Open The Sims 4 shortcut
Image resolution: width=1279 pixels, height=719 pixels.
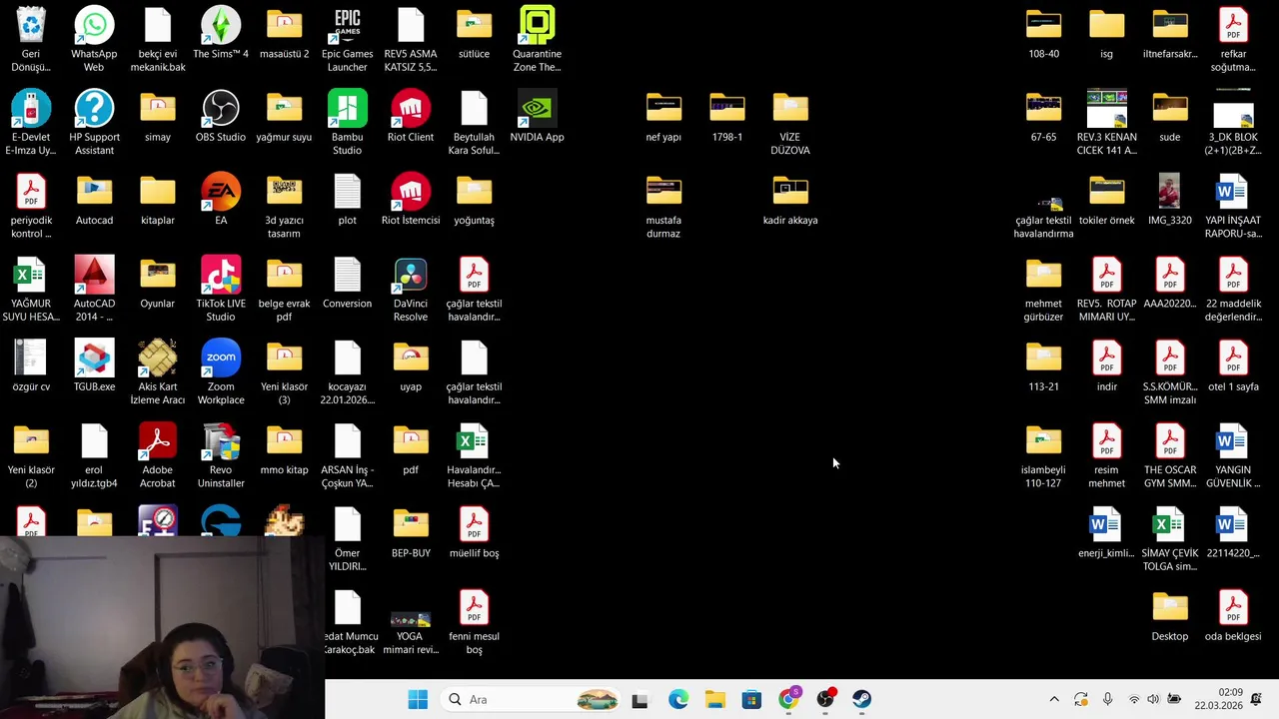click(x=221, y=25)
